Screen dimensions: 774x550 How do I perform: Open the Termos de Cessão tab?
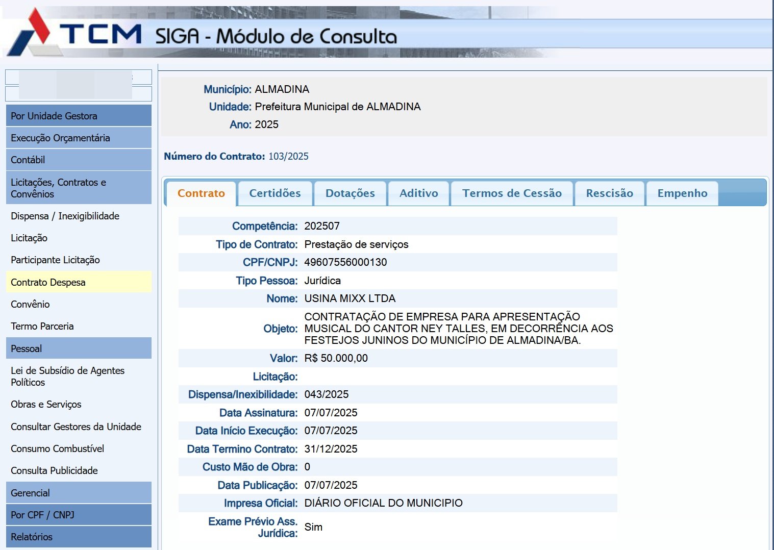tap(512, 193)
